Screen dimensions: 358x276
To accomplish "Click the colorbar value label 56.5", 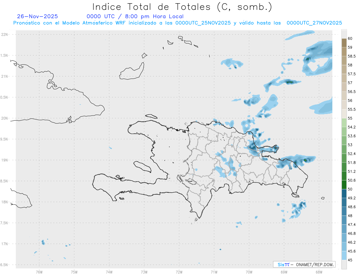I will pyautogui.click(x=352, y=92).
